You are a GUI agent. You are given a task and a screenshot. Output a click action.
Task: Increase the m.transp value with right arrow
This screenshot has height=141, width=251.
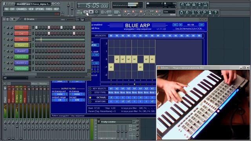84,94
